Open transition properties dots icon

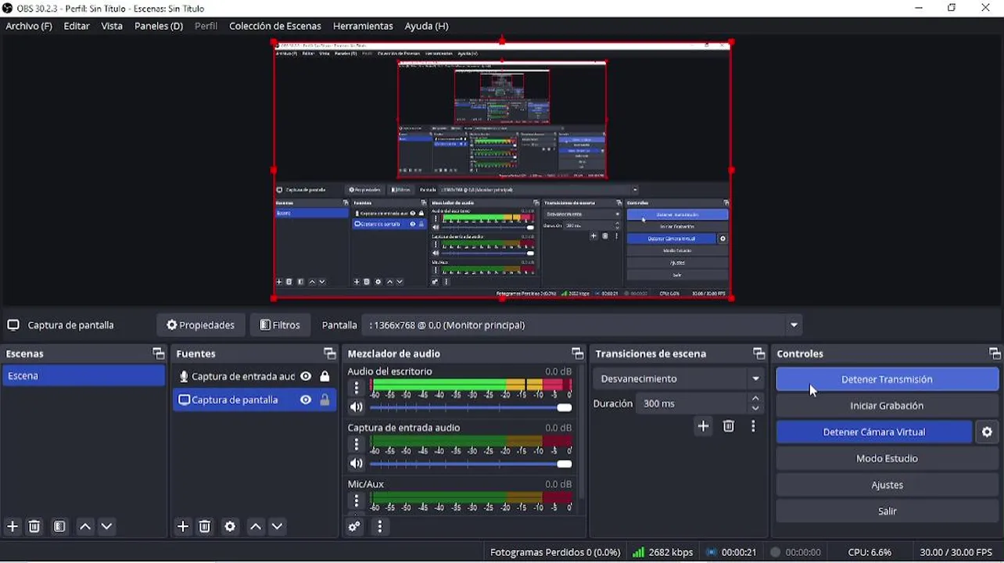point(753,426)
